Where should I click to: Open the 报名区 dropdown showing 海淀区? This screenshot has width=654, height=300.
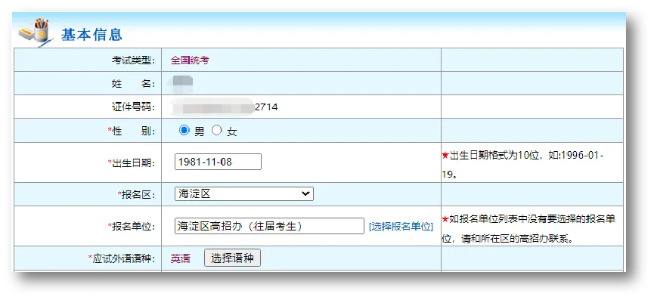[x=244, y=193]
